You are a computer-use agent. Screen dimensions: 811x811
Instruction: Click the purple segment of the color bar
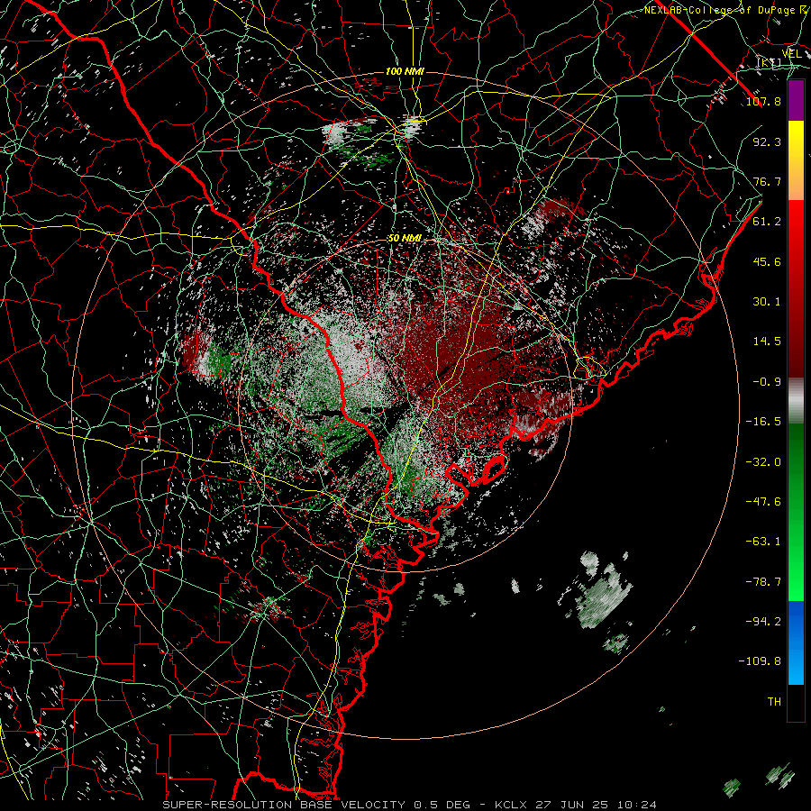point(796,100)
